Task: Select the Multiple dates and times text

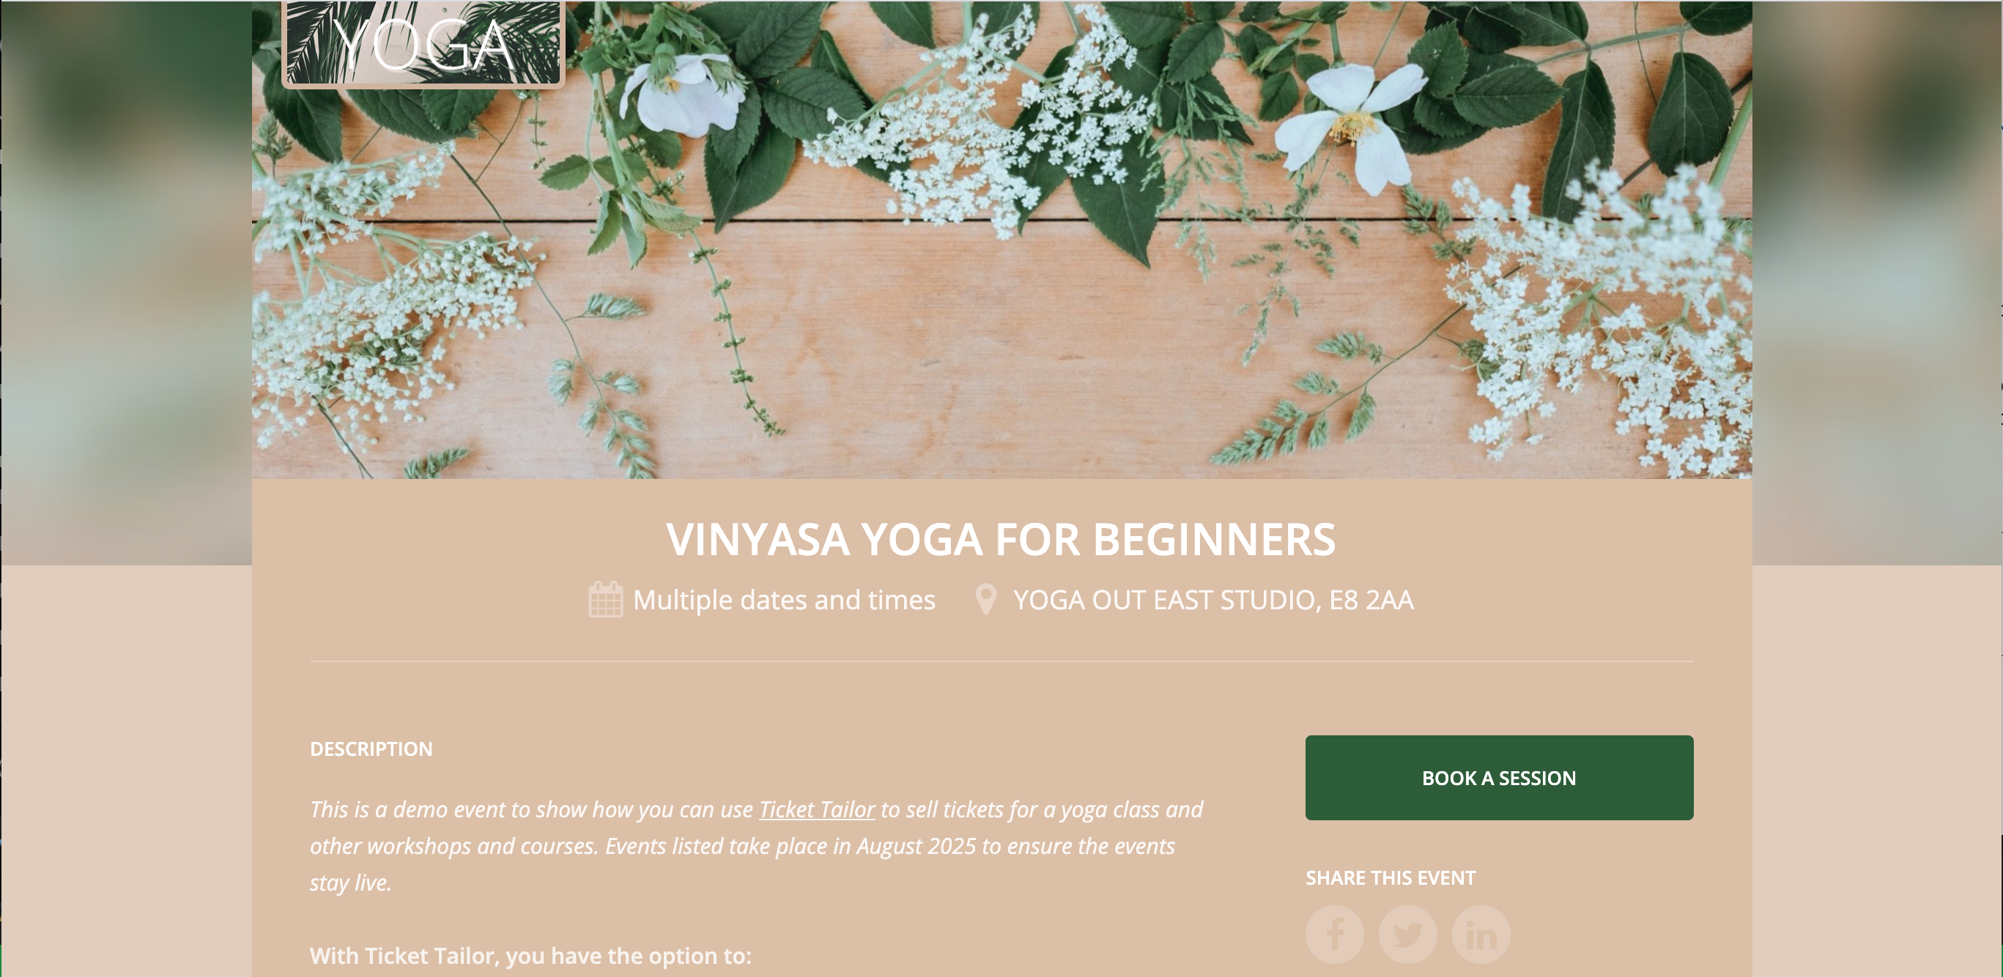Action: click(x=784, y=600)
